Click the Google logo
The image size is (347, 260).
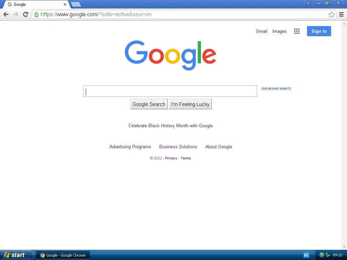[170, 55]
